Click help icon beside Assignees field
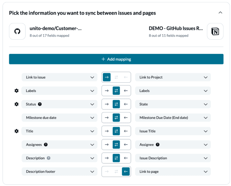231x186 pixels. 46,145
